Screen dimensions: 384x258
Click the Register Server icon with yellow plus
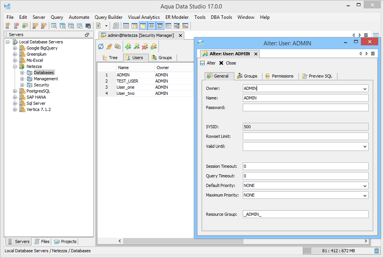coord(8,26)
